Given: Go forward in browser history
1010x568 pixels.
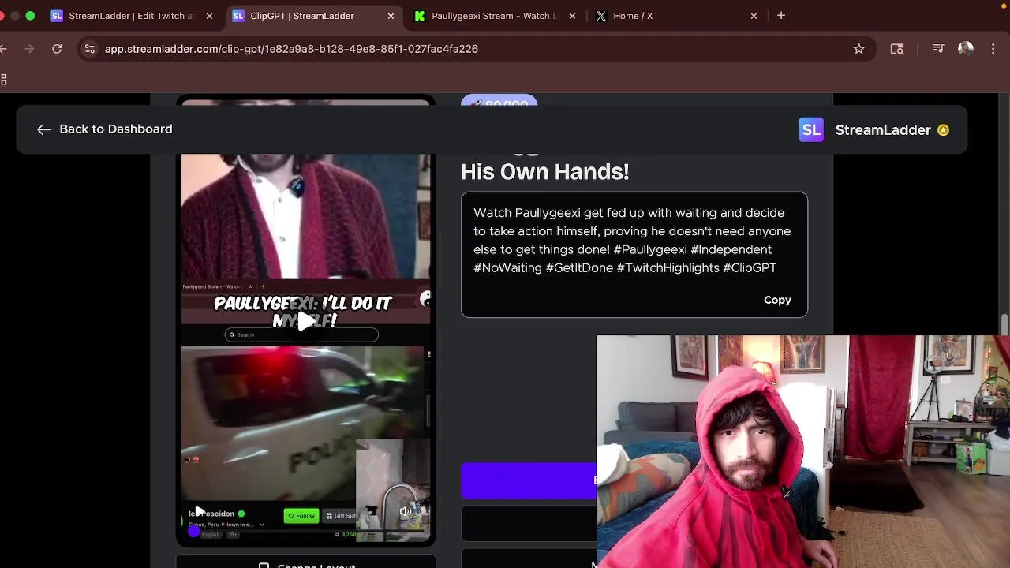Looking at the screenshot, I should (29, 49).
